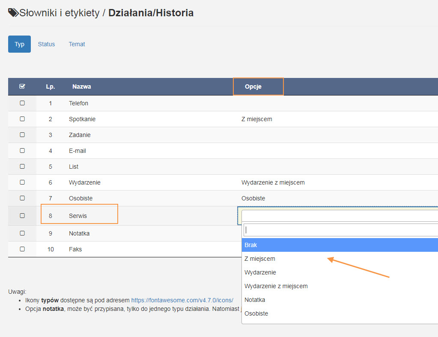Click the Wydarzenie name cell in row 6
The image size is (438, 337).
pos(85,182)
